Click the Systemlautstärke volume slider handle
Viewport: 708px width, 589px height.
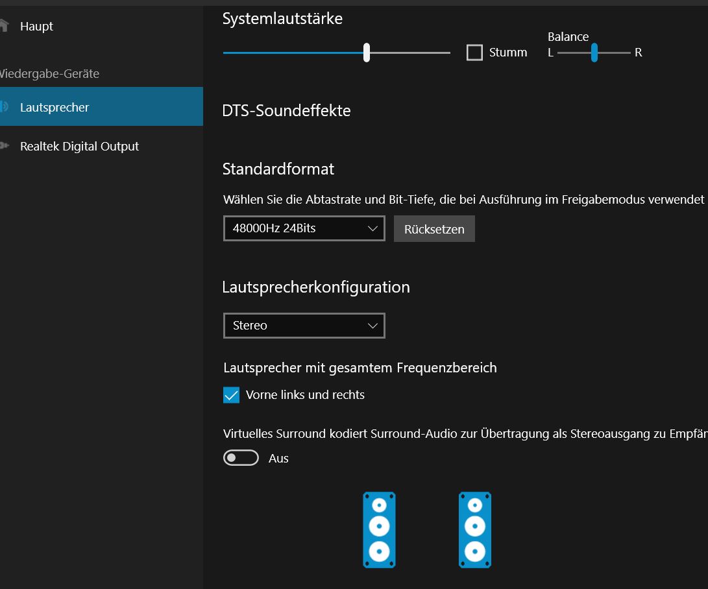tap(367, 53)
